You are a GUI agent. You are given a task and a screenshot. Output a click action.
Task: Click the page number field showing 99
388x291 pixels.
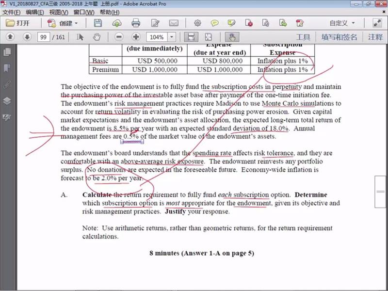click(43, 37)
